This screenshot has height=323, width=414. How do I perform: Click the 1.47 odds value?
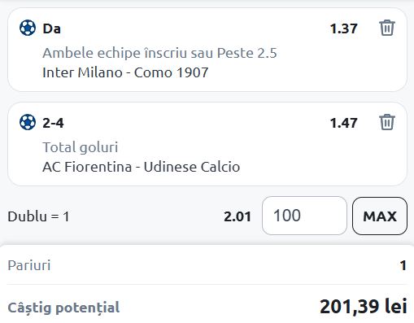pos(343,123)
